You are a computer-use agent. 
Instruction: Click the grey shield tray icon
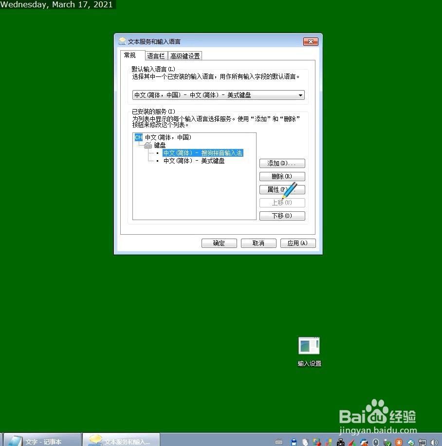(305, 442)
